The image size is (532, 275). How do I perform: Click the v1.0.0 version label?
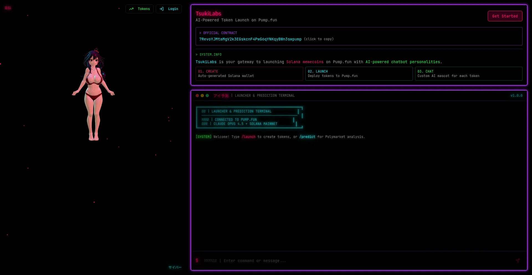pyautogui.click(x=516, y=96)
